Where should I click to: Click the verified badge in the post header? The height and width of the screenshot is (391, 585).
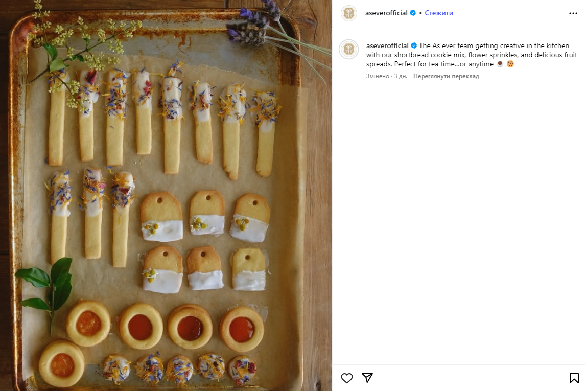(x=413, y=13)
